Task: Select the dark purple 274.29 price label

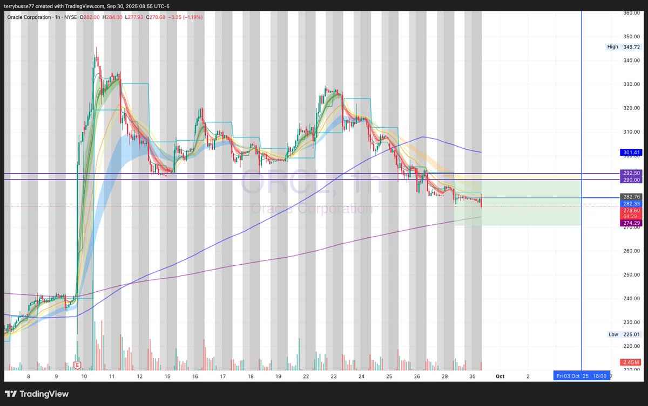Action: tap(631, 223)
